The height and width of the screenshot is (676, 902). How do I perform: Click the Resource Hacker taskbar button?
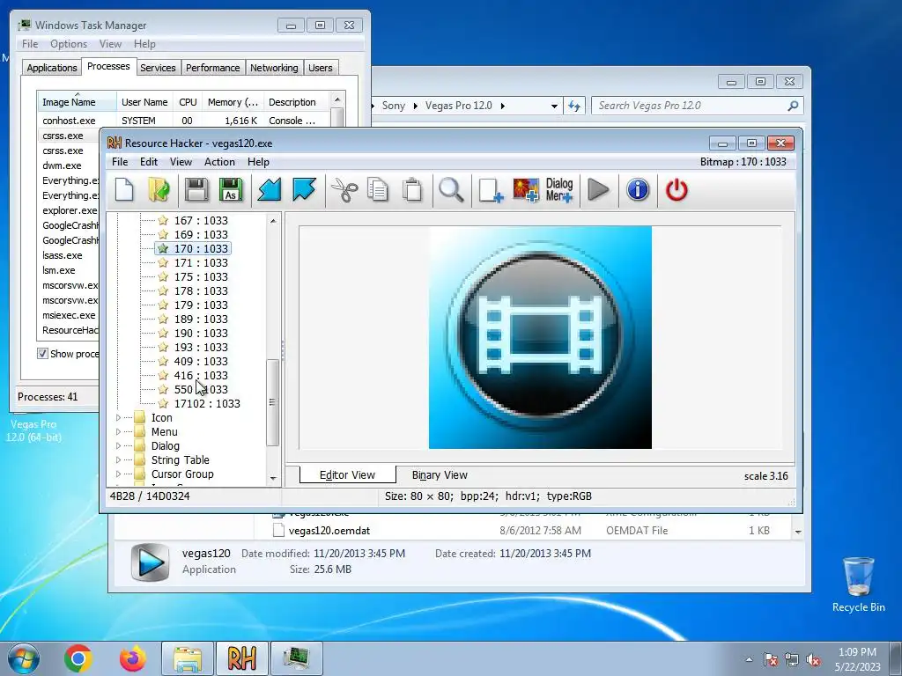241,658
